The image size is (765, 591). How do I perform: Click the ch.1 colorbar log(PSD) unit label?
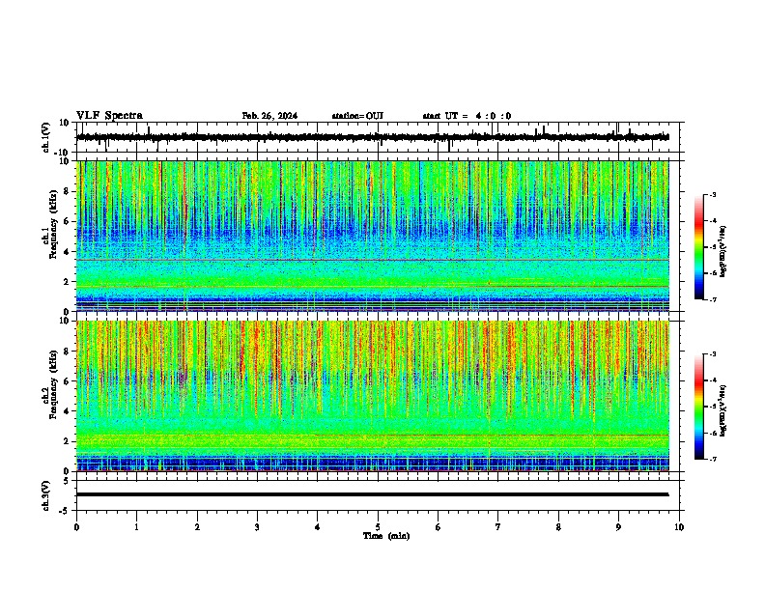tap(722, 252)
